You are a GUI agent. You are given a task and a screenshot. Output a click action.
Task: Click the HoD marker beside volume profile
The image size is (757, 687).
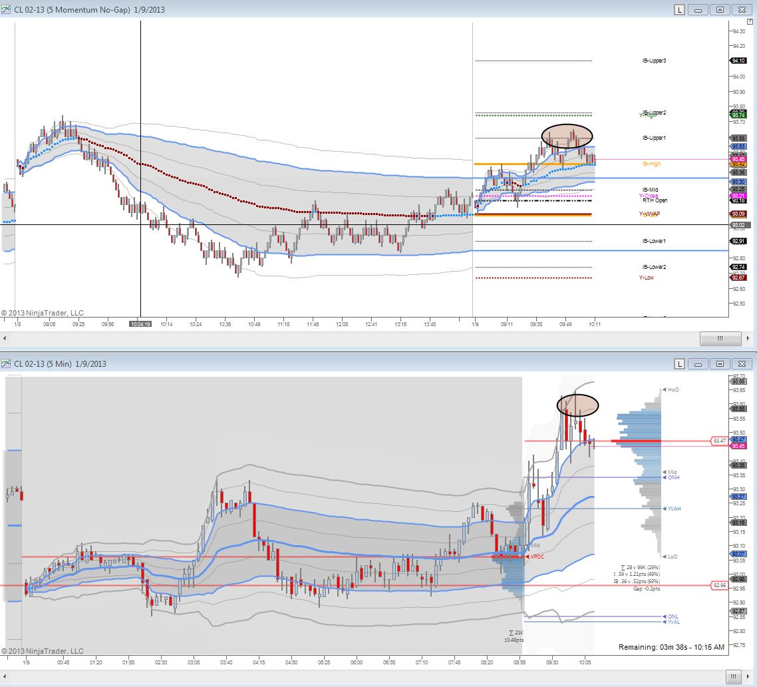[671, 389]
